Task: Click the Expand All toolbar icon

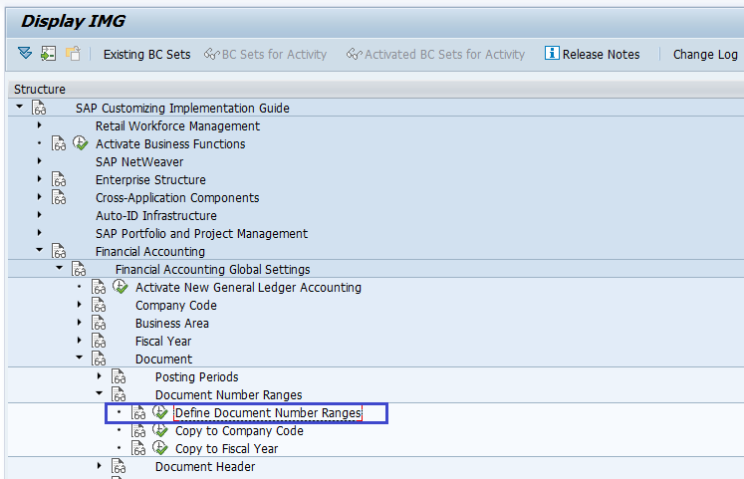Action: pyautogui.click(x=25, y=53)
